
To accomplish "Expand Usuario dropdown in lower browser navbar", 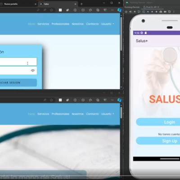I will click(108, 114).
